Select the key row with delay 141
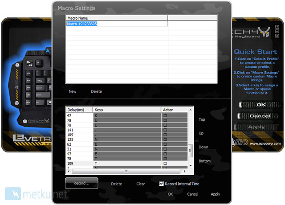The height and width of the screenshot is (205, 285). pos(127,130)
